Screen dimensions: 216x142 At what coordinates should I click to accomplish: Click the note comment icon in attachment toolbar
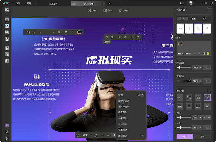(x=133, y=37)
